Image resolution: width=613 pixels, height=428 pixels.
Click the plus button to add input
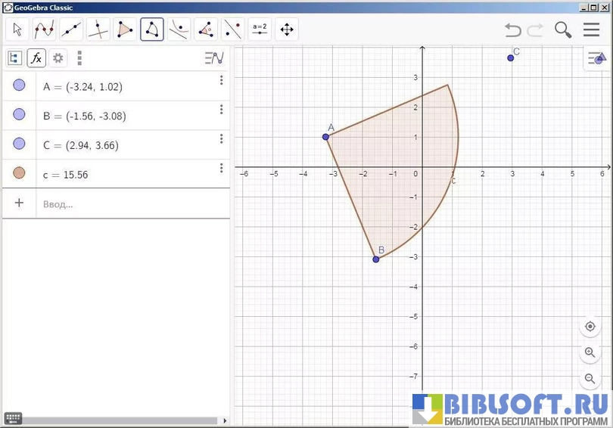[19, 203]
